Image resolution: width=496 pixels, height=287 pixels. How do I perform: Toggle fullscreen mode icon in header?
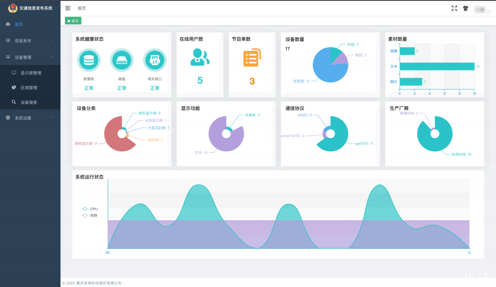coord(454,8)
